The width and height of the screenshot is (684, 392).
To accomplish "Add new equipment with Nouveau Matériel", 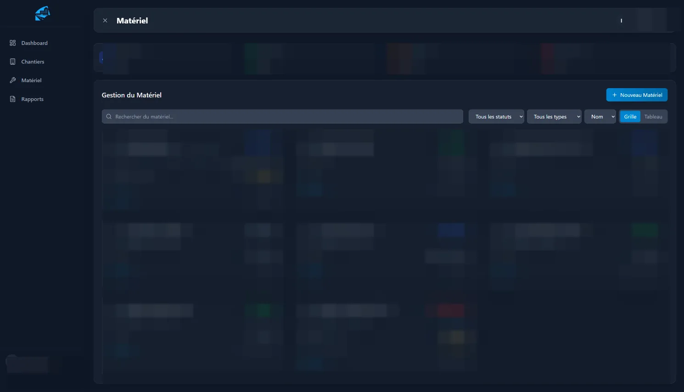I will tap(637, 95).
